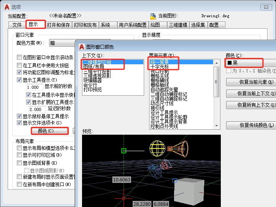Select 打印预览 in context list
The width and height of the screenshot is (276, 207).
pos(113,90)
